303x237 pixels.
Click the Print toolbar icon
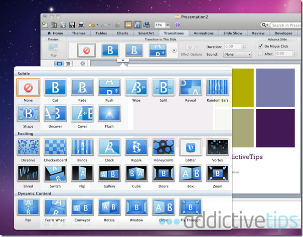coord(81,25)
